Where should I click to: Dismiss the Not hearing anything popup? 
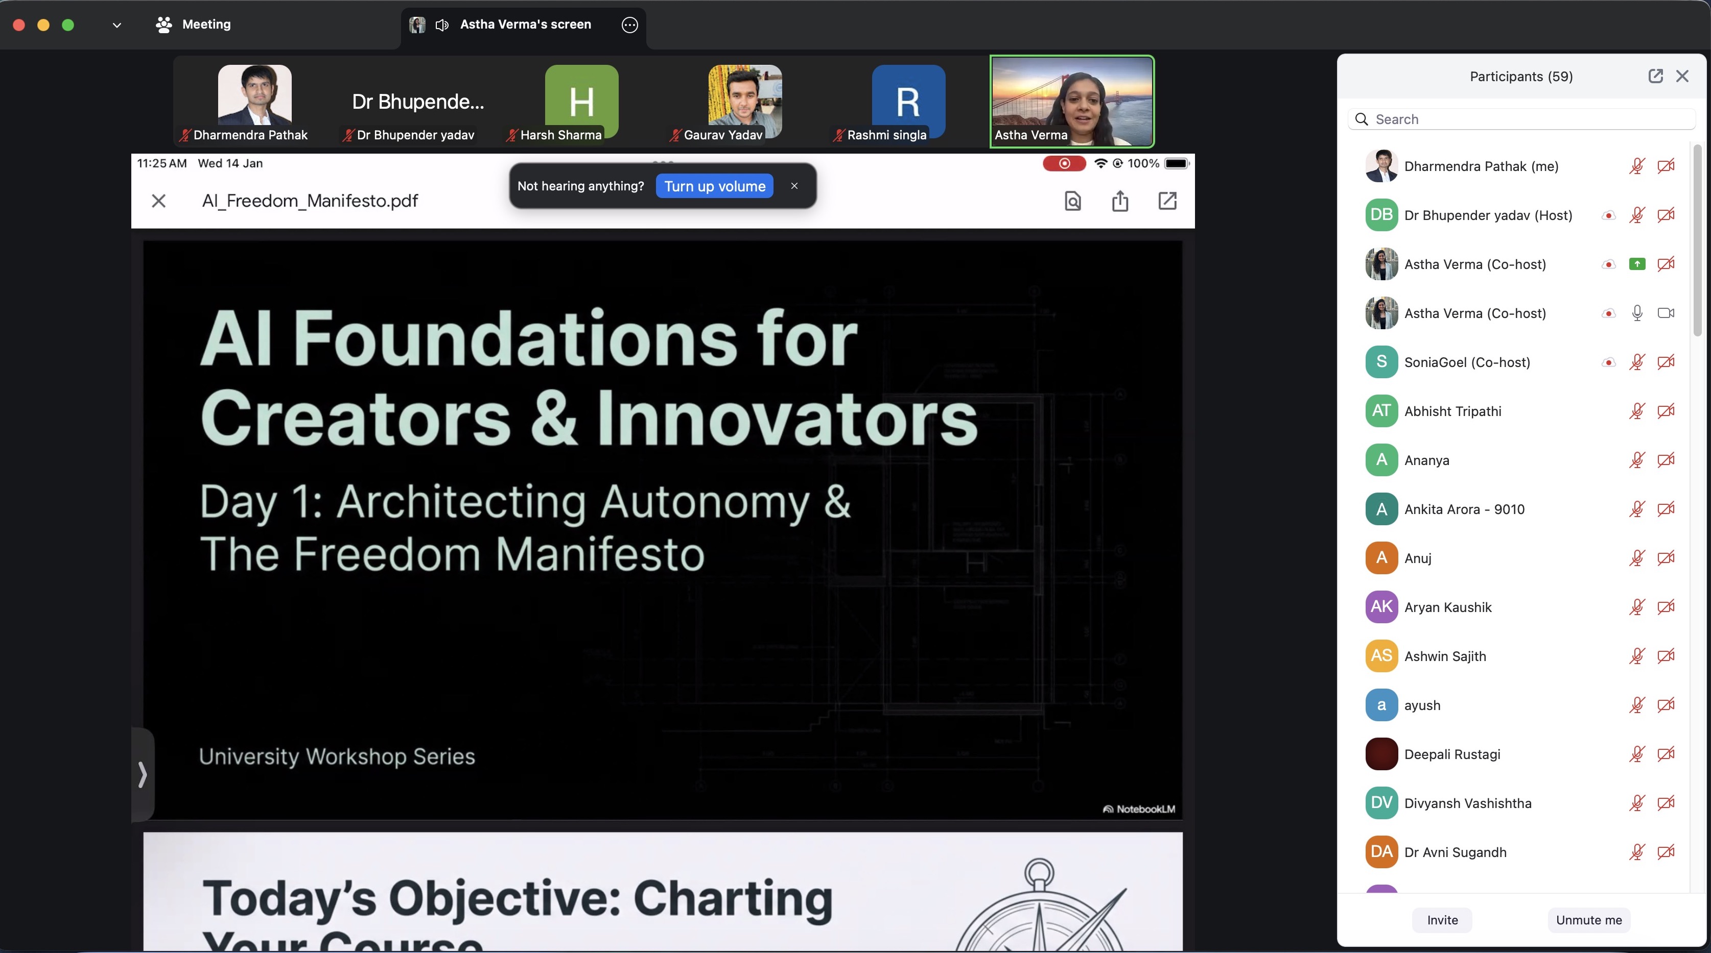[794, 186]
